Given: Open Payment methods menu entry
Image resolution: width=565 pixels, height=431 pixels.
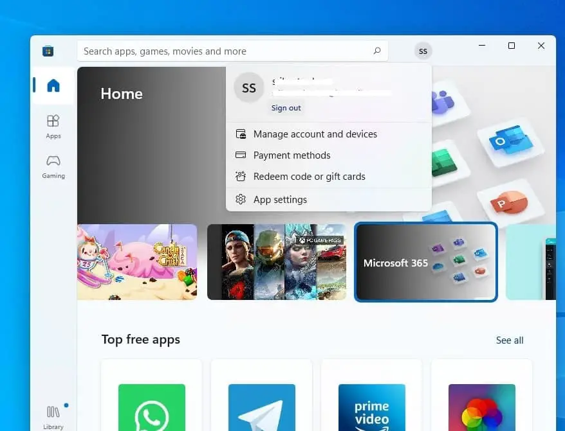Looking at the screenshot, I should click(329, 155).
